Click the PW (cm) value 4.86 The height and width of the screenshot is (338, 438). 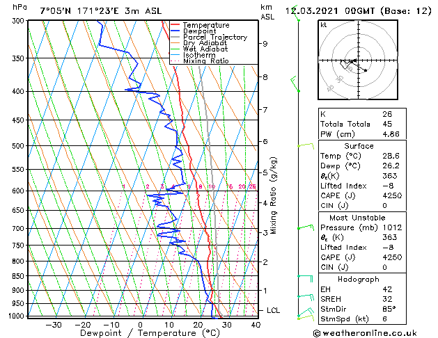point(391,134)
